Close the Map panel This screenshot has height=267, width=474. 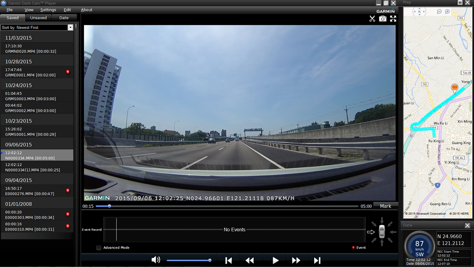tap(467, 2)
